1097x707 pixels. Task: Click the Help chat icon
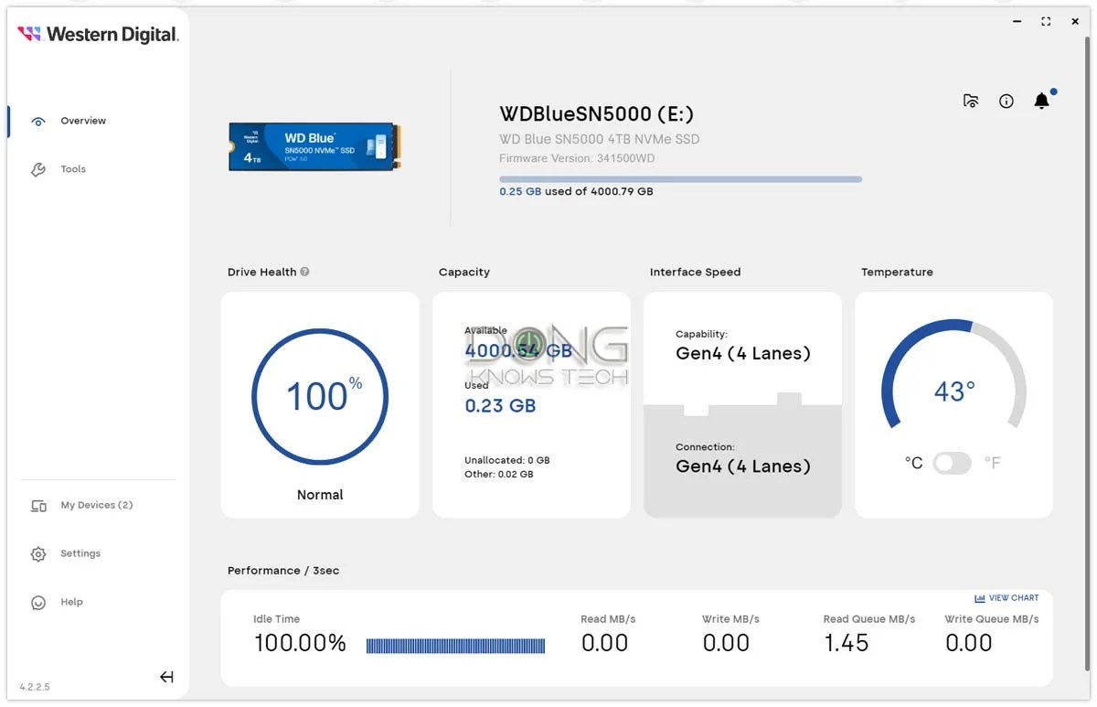pos(38,603)
